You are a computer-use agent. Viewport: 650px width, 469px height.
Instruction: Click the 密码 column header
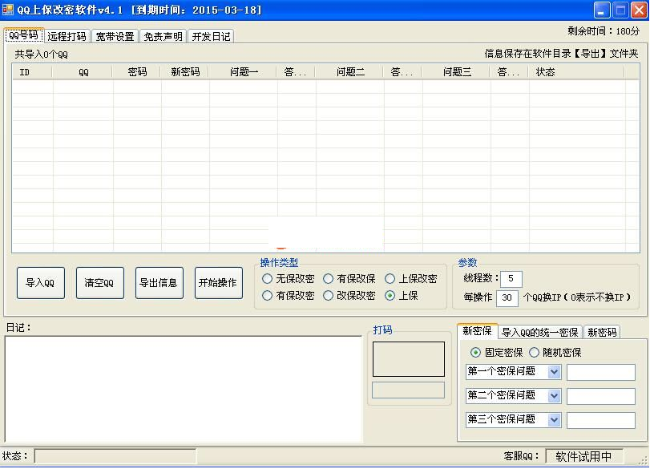click(137, 71)
